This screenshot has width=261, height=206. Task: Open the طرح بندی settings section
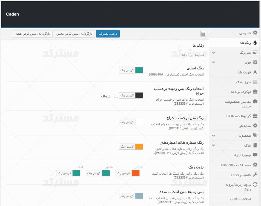click(234, 82)
